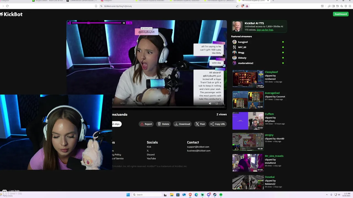This screenshot has width=353, height=198.
Task: Play the Mr_sins_travels clip thumbnail
Action: (x=248, y=163)
